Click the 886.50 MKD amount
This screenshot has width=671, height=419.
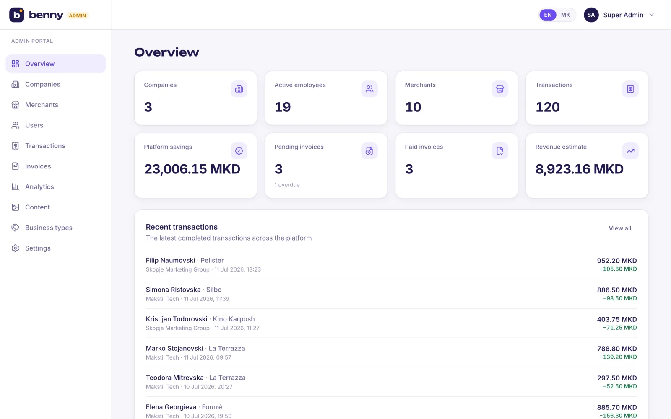617,290
